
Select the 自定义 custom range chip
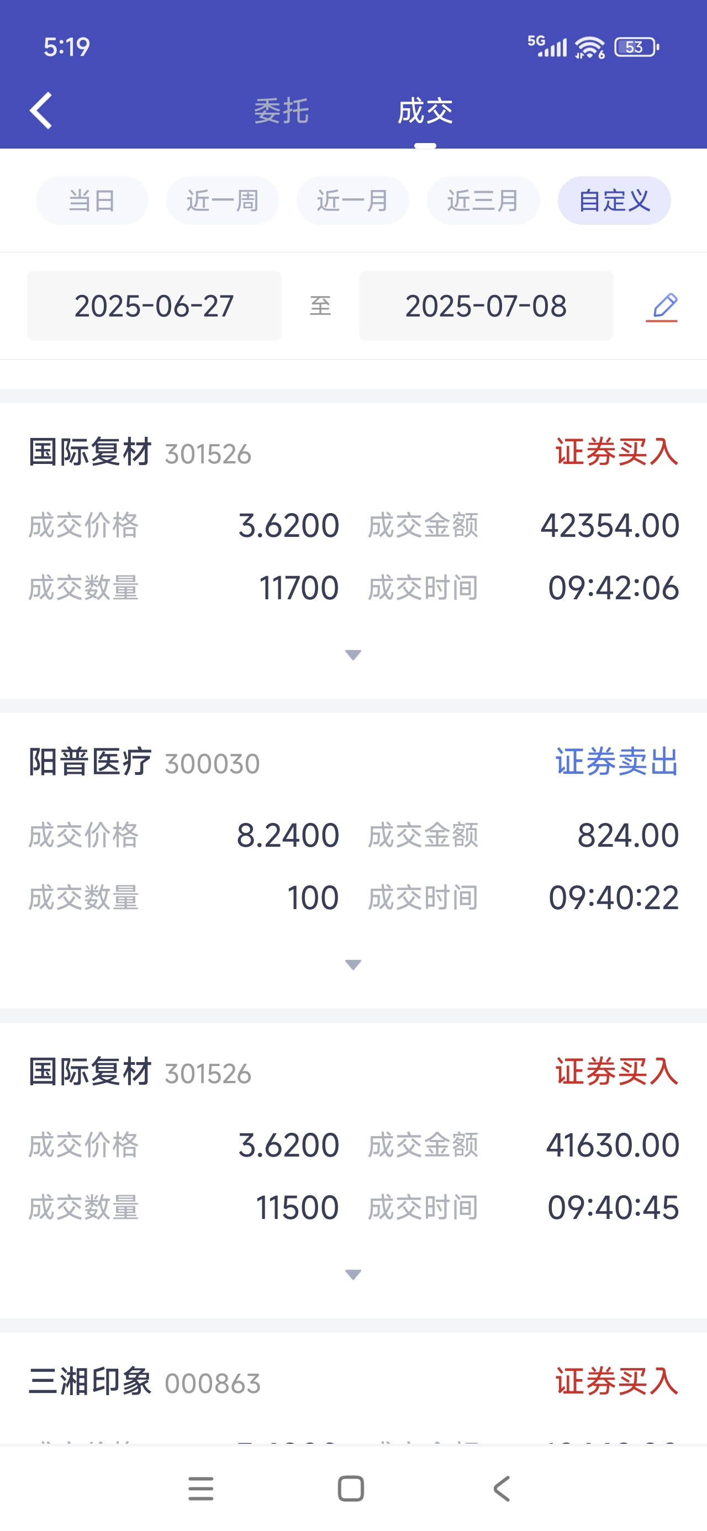tap(614, 200)
